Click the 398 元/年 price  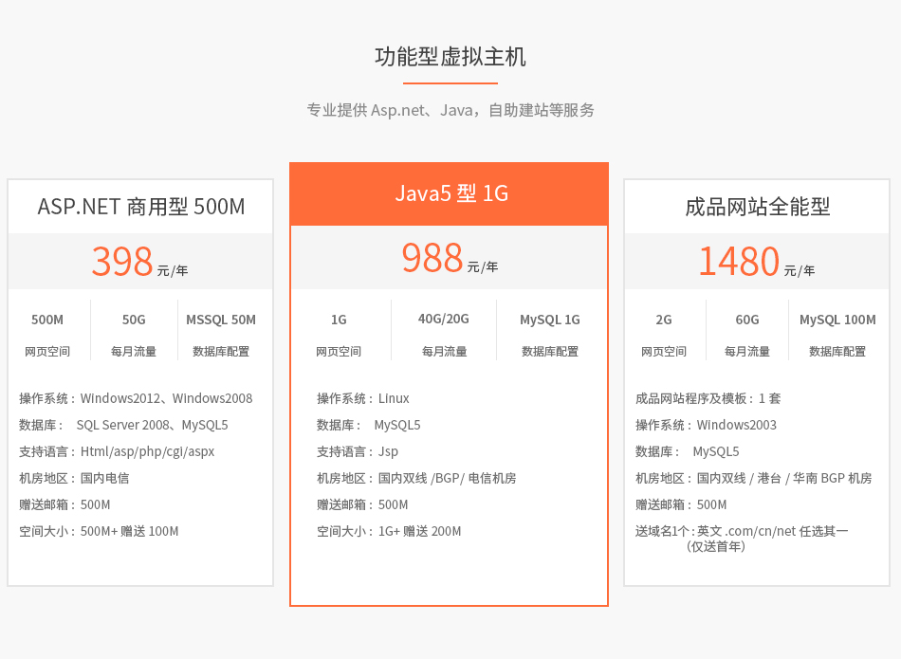tap(139, 262)
